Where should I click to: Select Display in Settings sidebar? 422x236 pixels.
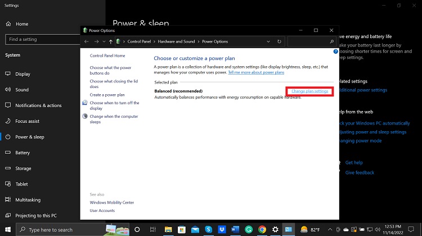click(23, 74)
